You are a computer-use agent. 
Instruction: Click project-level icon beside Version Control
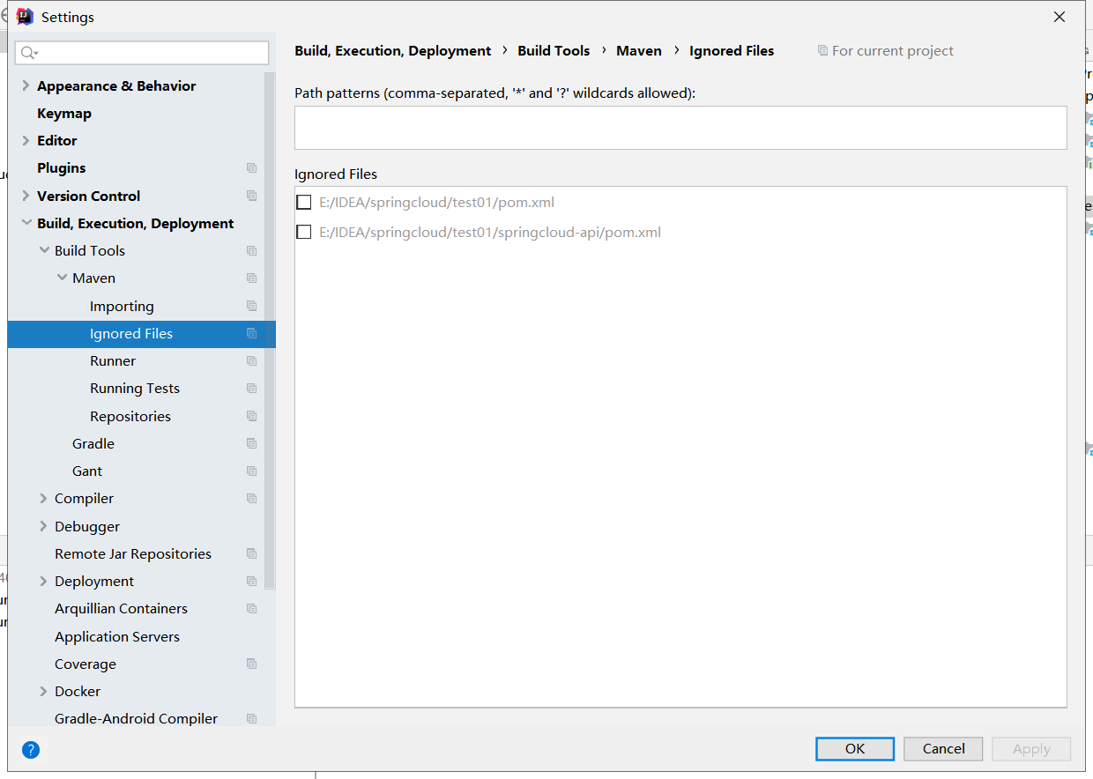pos(252,196)
